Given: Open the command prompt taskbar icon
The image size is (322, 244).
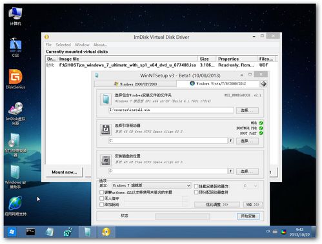Looking at the screenshot, I should click(x=30, y=232).
